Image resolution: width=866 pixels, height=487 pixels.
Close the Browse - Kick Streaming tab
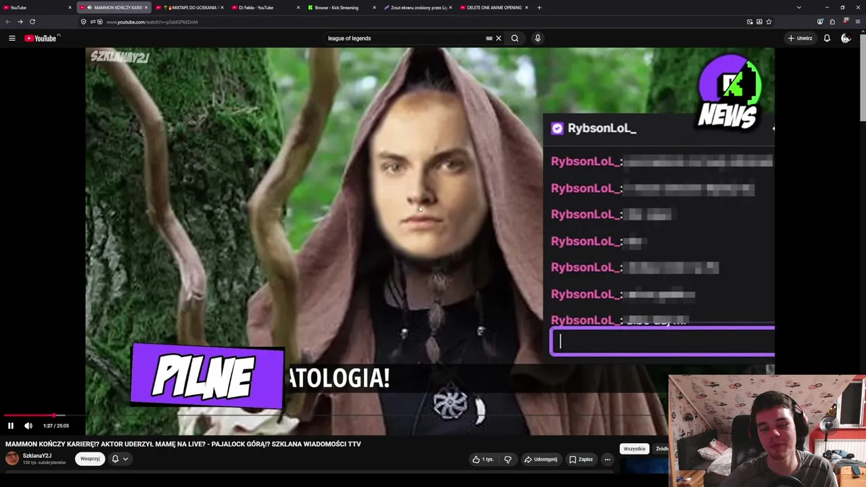point(374,7)
